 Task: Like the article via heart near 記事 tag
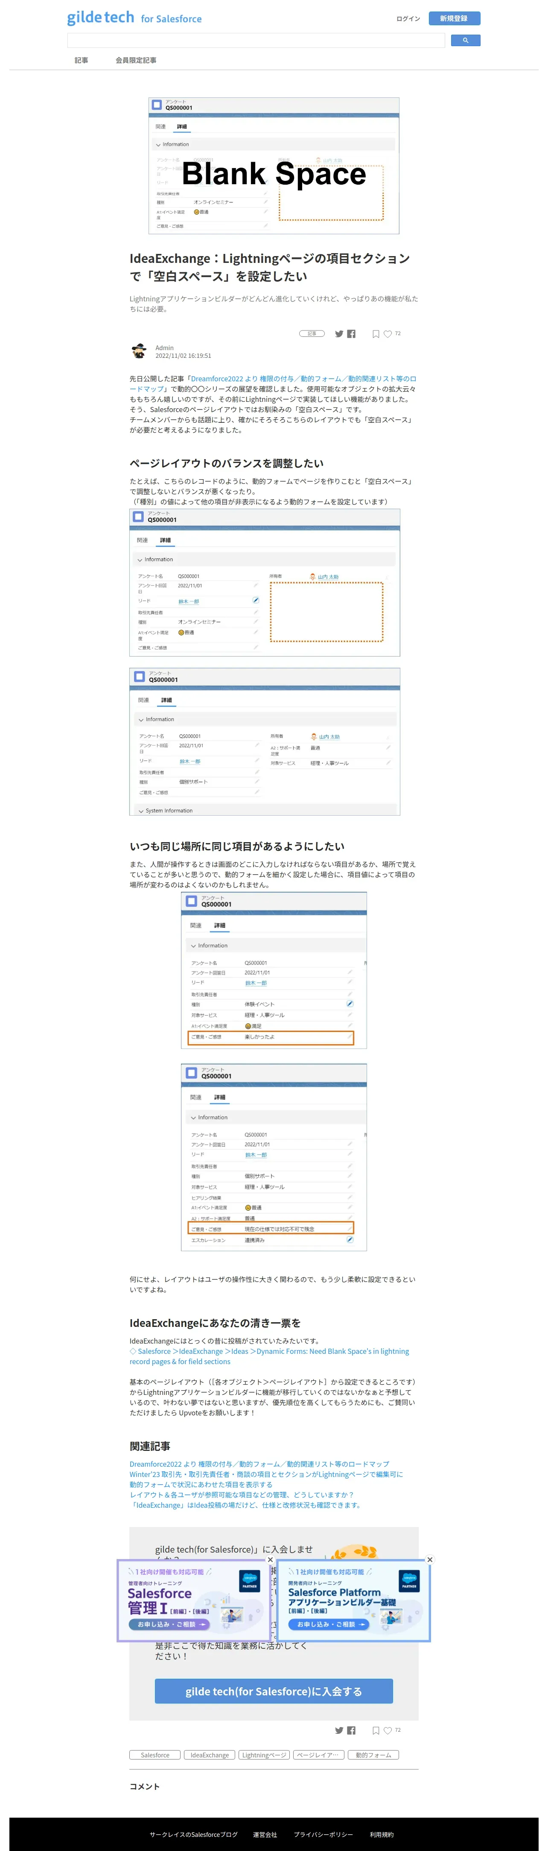coord(388,333)
